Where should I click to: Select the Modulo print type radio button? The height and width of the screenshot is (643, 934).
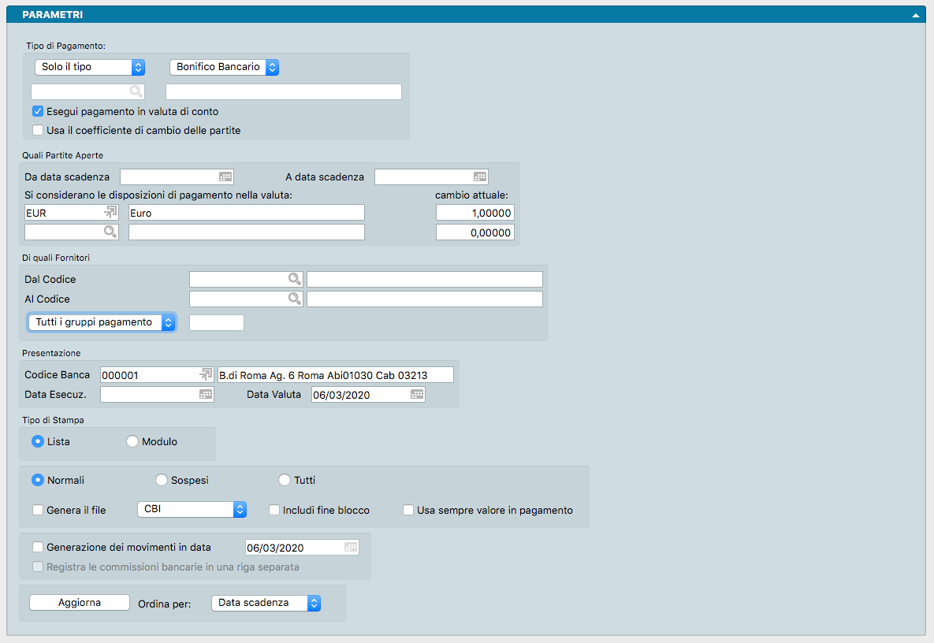[132, 442]
